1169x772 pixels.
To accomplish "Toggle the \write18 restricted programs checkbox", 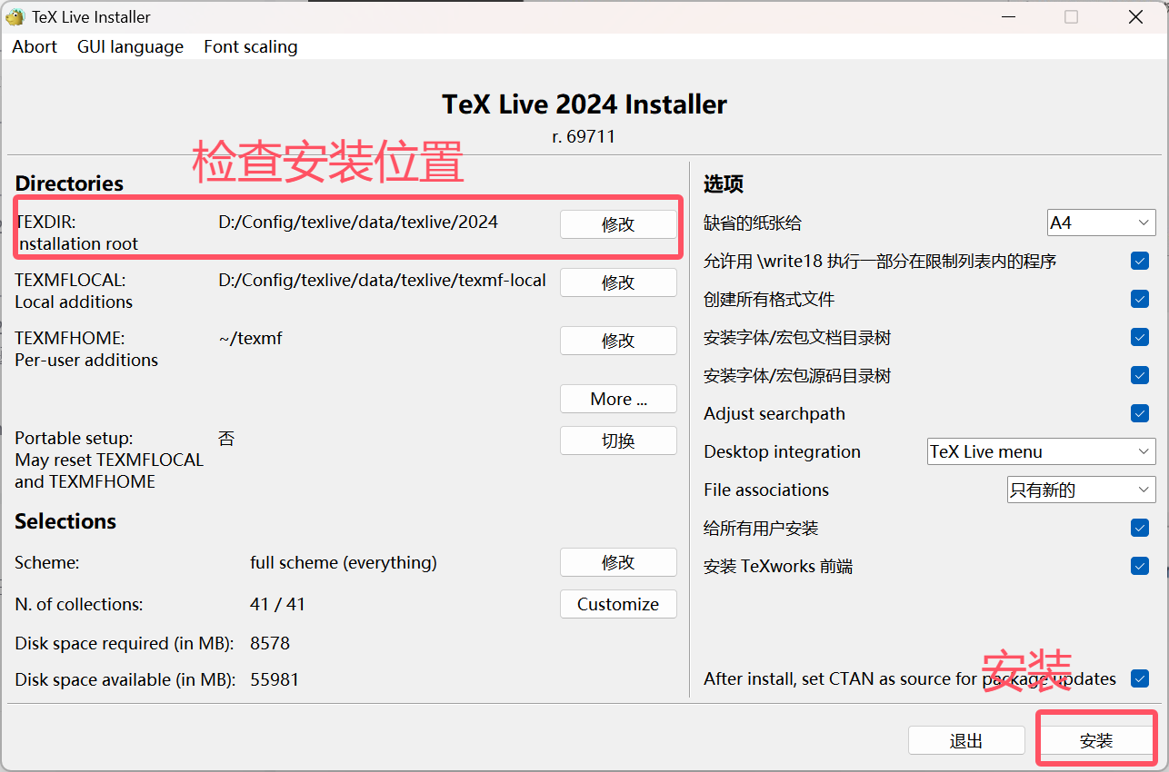I will (x=1140, y=261).
